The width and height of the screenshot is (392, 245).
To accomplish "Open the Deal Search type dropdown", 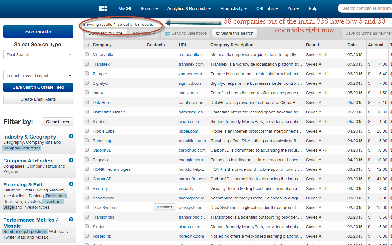I will coord(38,54).
